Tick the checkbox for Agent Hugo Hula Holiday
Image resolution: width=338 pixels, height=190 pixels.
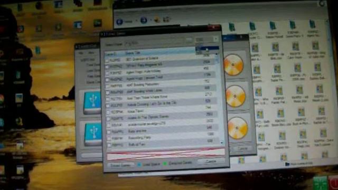point(107,73)
